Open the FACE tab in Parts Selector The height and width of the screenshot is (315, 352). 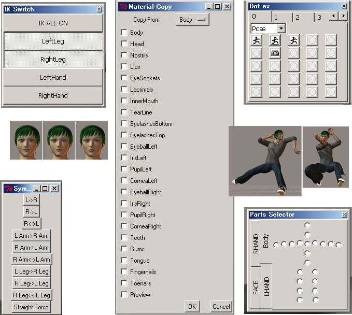(x=256, y=288)
